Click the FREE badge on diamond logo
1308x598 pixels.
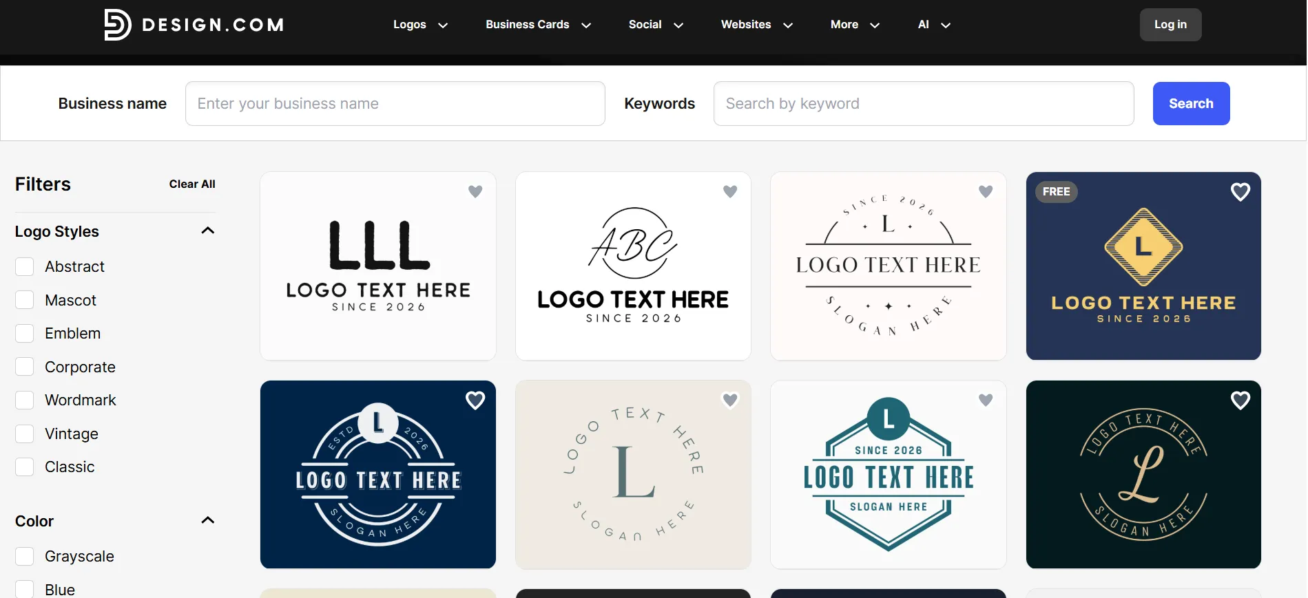(x=1056, y=192)
